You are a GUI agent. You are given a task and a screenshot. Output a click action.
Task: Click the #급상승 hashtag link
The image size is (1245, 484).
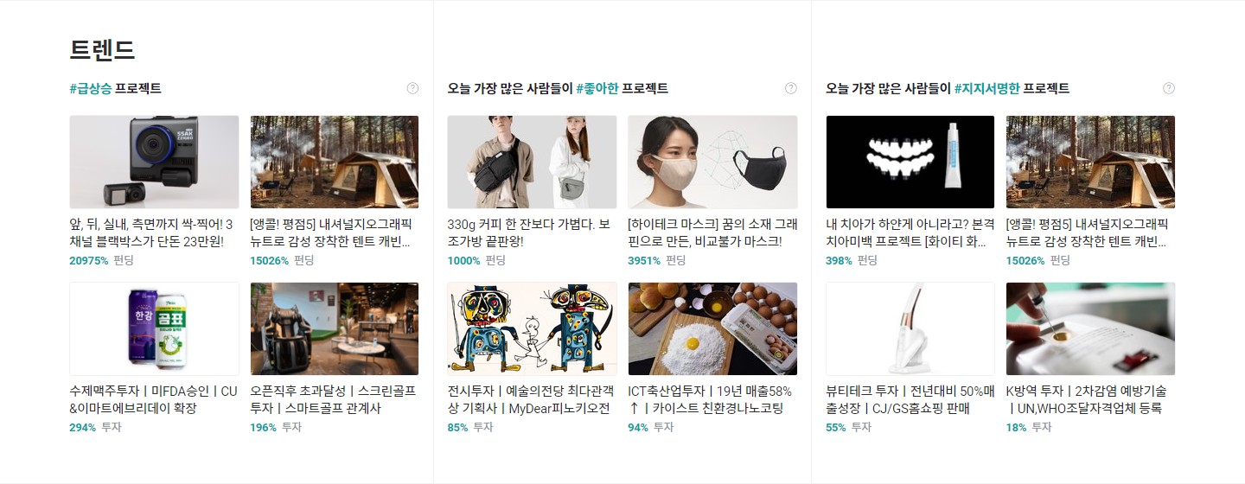click(91, 88)
